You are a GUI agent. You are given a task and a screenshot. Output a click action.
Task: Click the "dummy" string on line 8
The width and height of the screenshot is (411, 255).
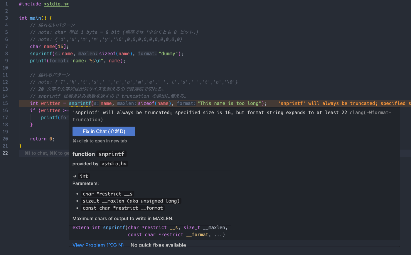(168, 54)
